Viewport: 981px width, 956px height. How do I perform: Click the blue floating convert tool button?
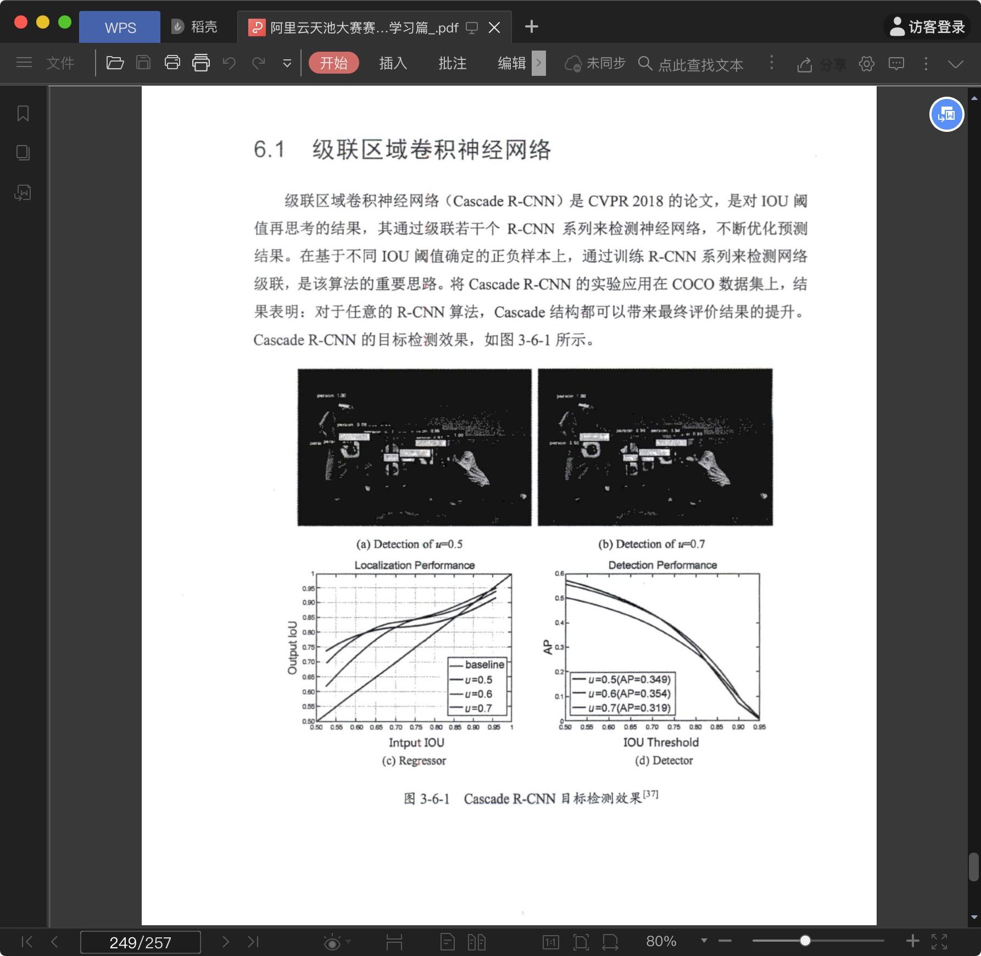946,114
